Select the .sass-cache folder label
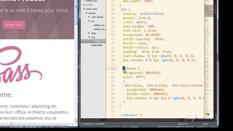Viewport: 233px width, 131px height. point(97,17)
